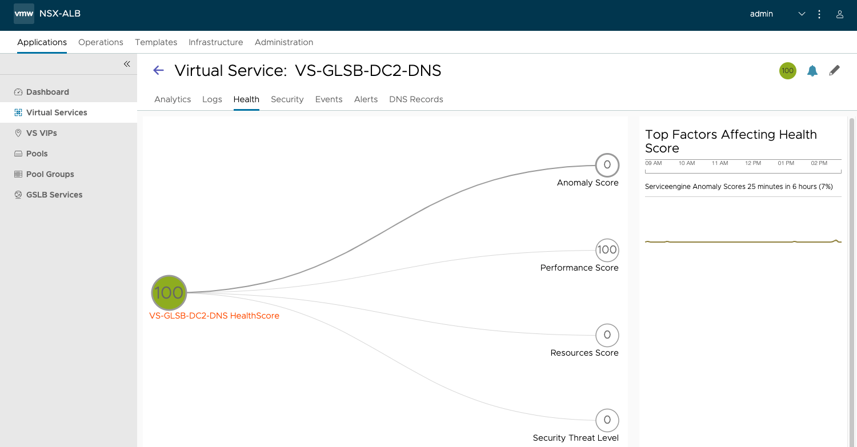Viewport: 857px width, 447px height.
Task: Open the Operations top menu
Action: (101, 42)
